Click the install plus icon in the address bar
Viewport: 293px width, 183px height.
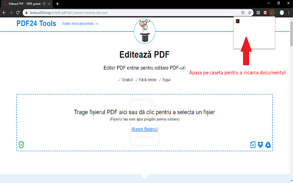(243, 13)
